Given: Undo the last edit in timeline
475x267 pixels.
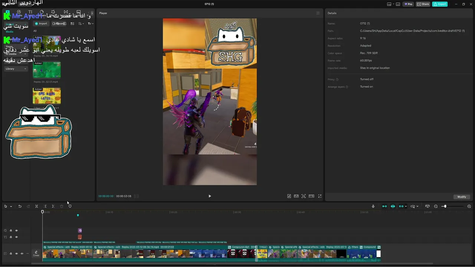Looking at the screenshot, I should coord(20,206).
